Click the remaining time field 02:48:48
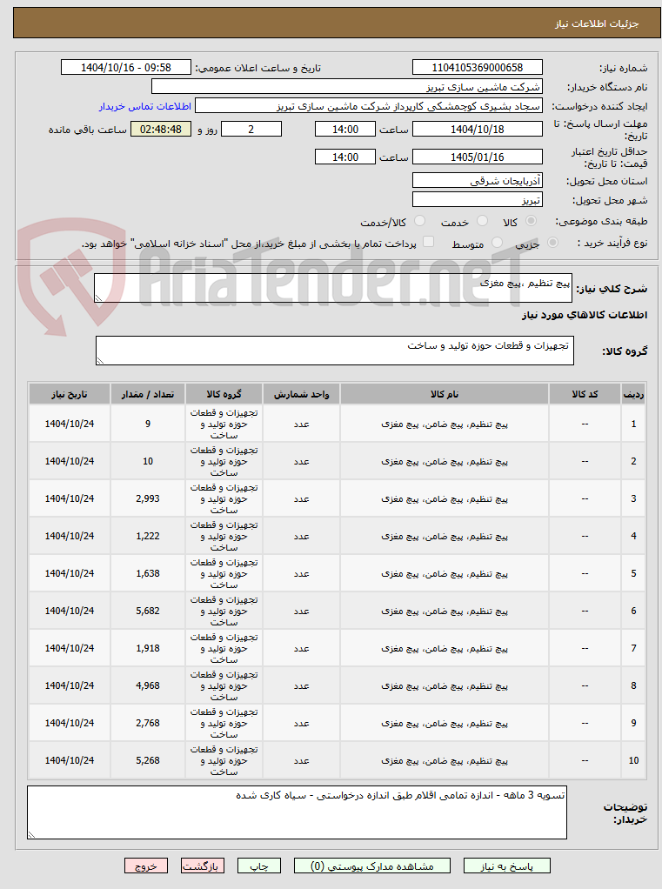The width and height of the screenshot is (662, 889). point(161,129)
